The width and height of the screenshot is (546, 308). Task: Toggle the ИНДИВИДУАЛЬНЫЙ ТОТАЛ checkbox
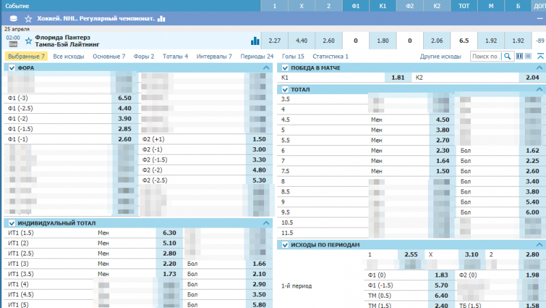coord(12,223)
